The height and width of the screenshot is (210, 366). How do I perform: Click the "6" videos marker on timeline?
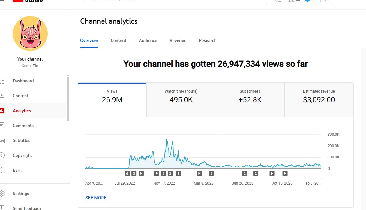click(x=127, y=173)
